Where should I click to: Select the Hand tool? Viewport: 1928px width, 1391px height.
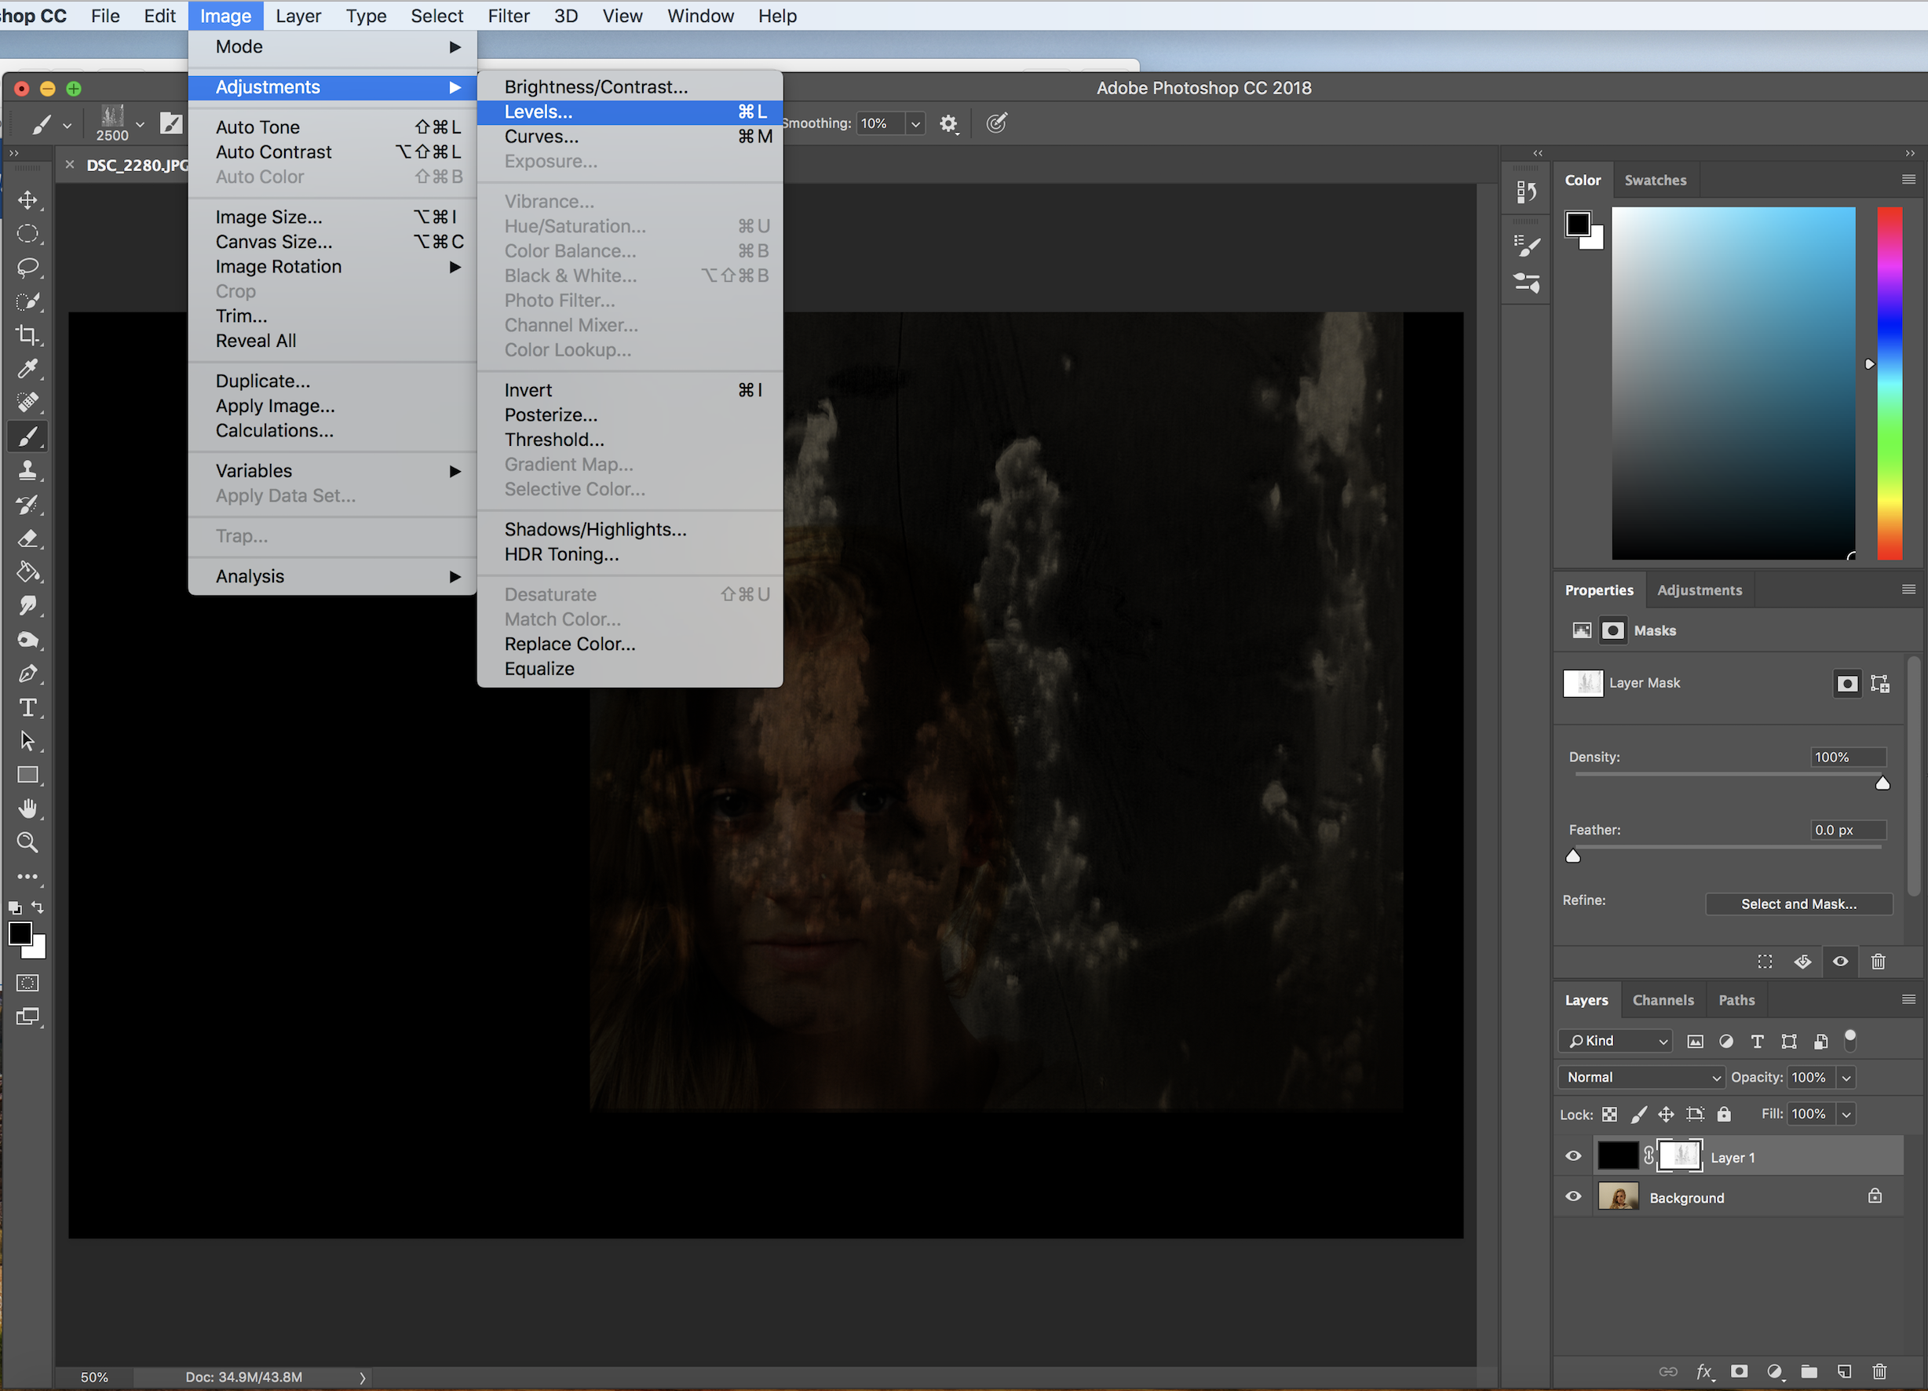tap(28, 809)
